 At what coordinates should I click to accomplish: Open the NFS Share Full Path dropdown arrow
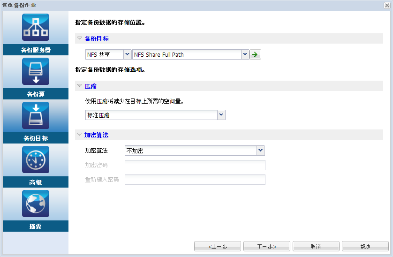point(245,54)
